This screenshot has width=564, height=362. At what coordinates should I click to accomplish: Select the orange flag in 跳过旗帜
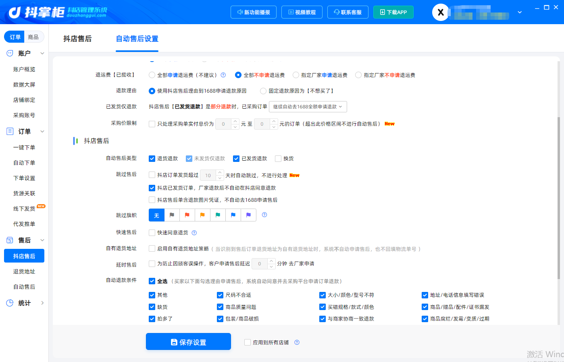coord(203,215)
